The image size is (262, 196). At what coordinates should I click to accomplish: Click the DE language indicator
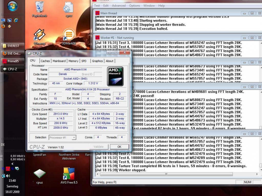pos(3,144)
